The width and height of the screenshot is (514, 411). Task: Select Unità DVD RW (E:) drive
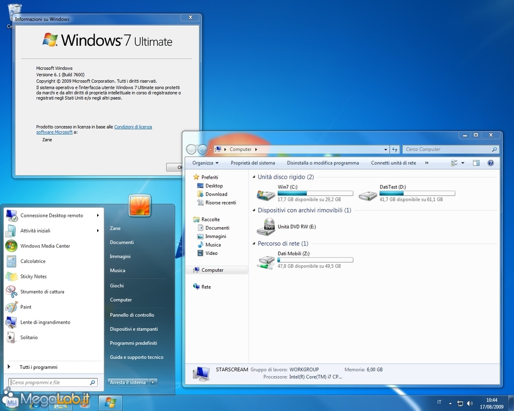click(286, 227)
